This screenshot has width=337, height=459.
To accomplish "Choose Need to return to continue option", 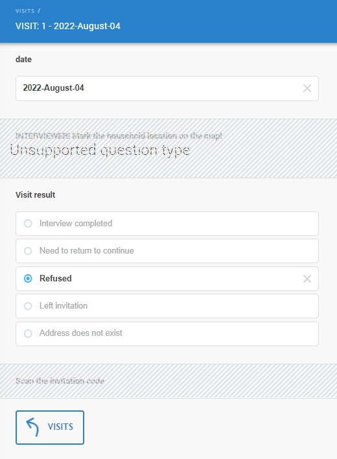I will [167, 251].
